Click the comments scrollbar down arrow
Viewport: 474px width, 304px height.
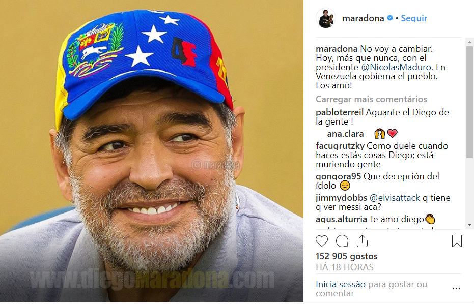click(x=469, y=225)
